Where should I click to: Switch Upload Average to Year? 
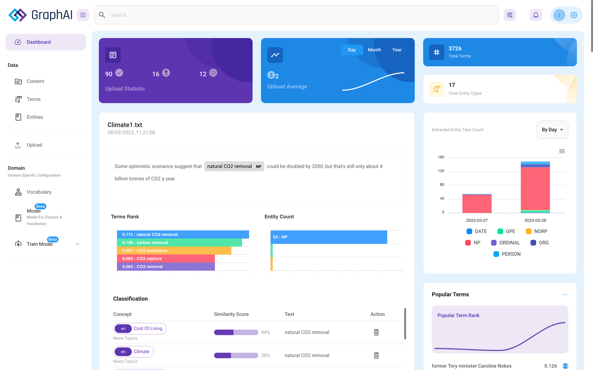coord(397,50)
